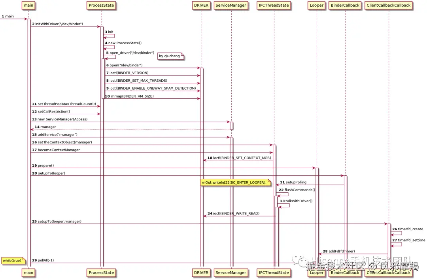Click the '1 main' message label
The width and height of the screenshot is (427, 280).
8,16
